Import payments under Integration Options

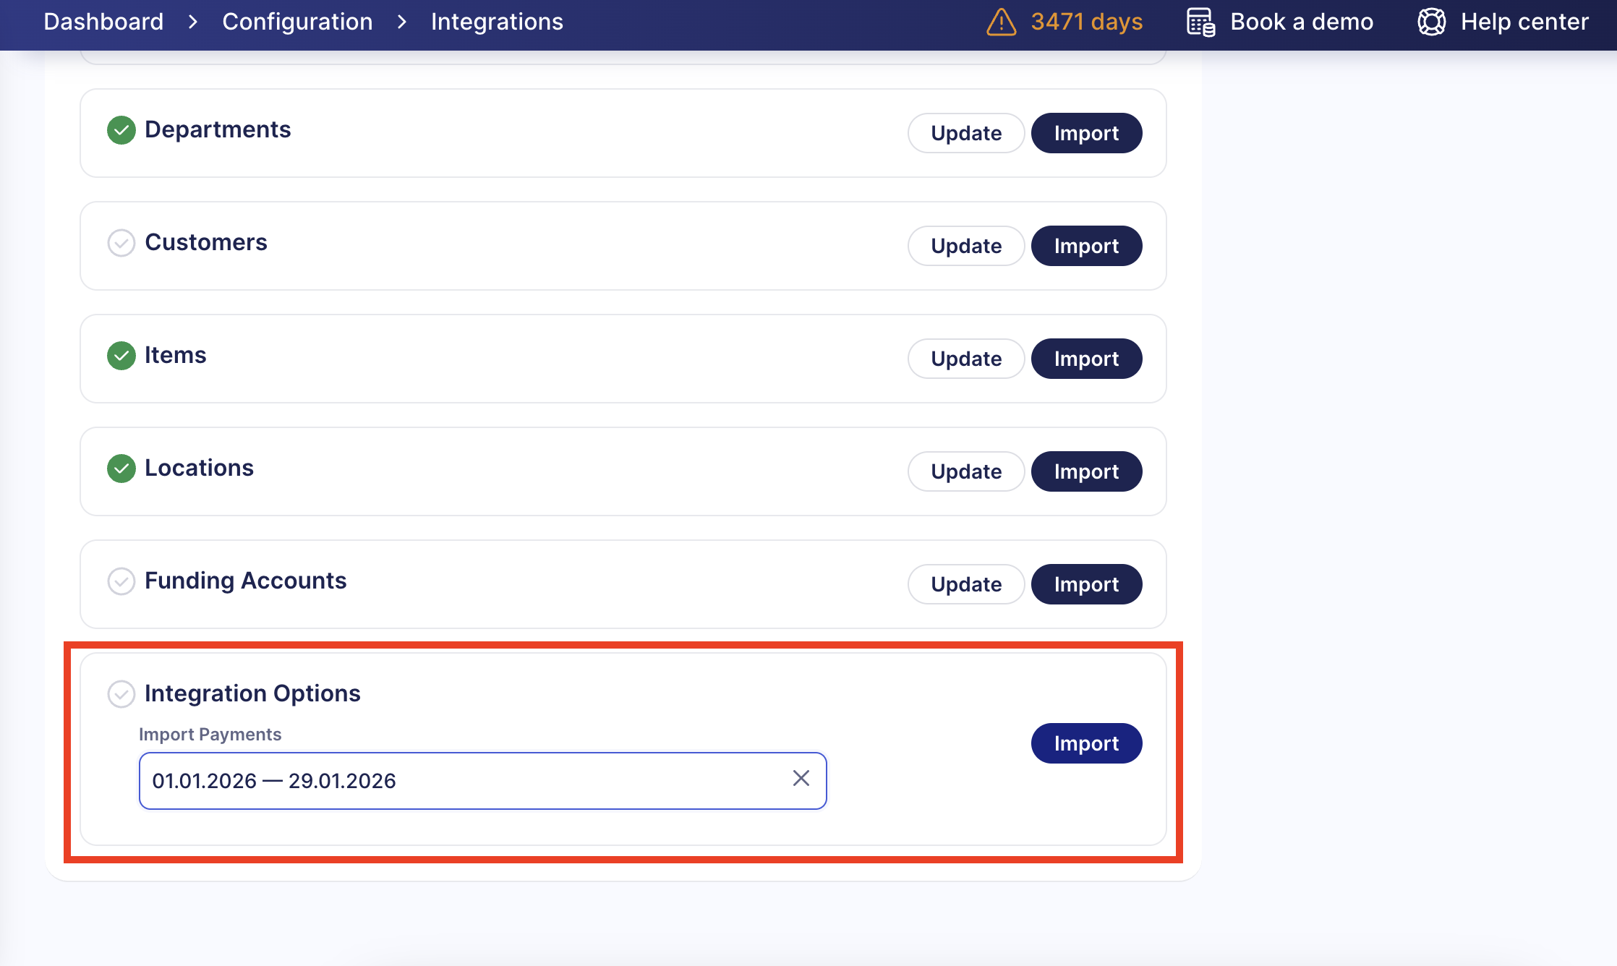1086,743
